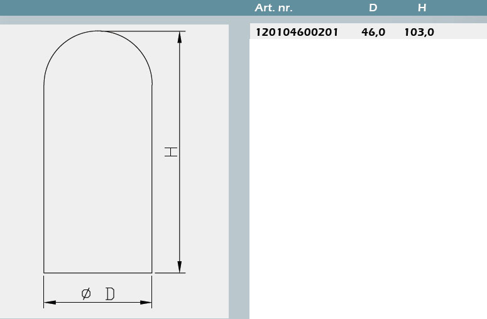487x319 pixels.
Task: Click the empty white area below table row
Action: [x=368, y=176]
